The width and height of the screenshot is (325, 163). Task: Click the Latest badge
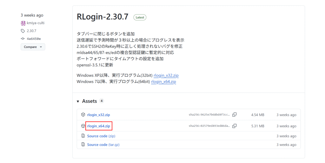tap(140, 17)
